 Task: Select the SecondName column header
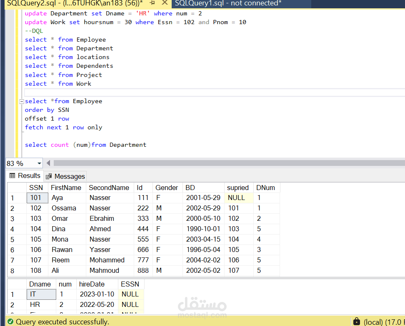pyautogui.click(x=110, y=188)
